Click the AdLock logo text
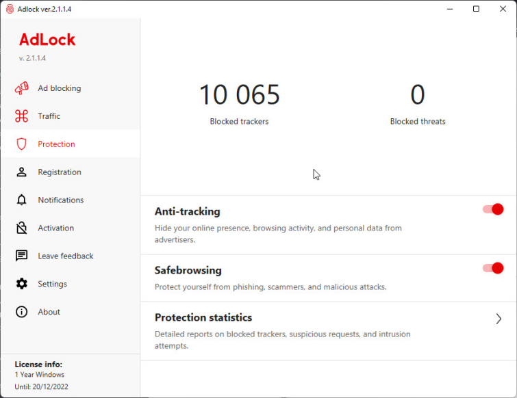 click(x=47, y=40)
